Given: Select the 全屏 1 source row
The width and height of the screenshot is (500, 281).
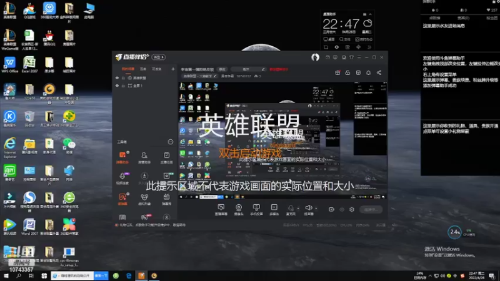Looking at the screenshot, I should pos(145,86).
